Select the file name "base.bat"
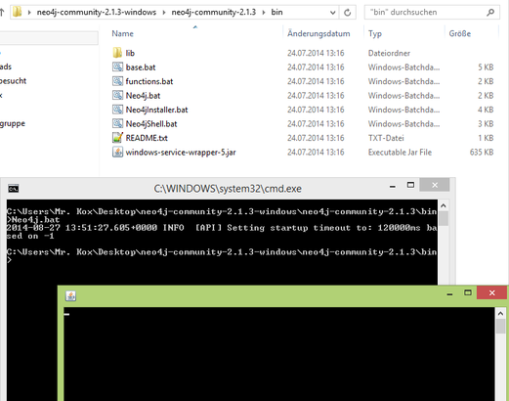This screenshot has height=401, width=509. (141, 67)
